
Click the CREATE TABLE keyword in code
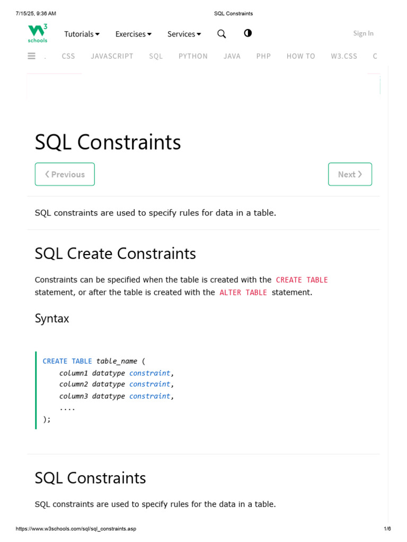click(x=67, y=361)
